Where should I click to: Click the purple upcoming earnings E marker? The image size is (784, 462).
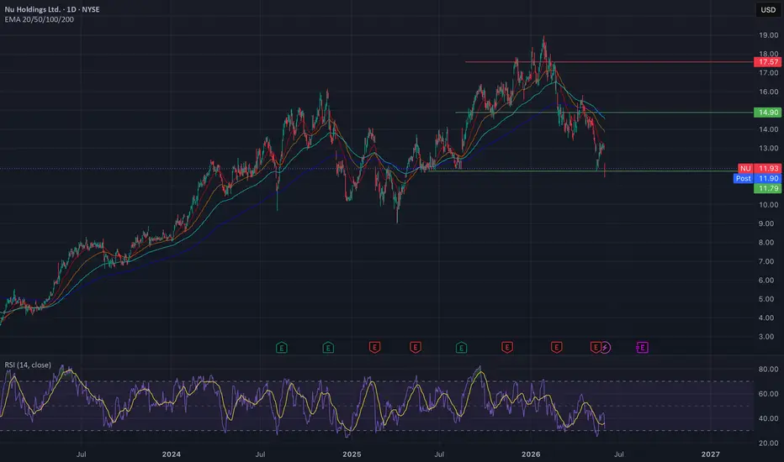coord(642,347)
